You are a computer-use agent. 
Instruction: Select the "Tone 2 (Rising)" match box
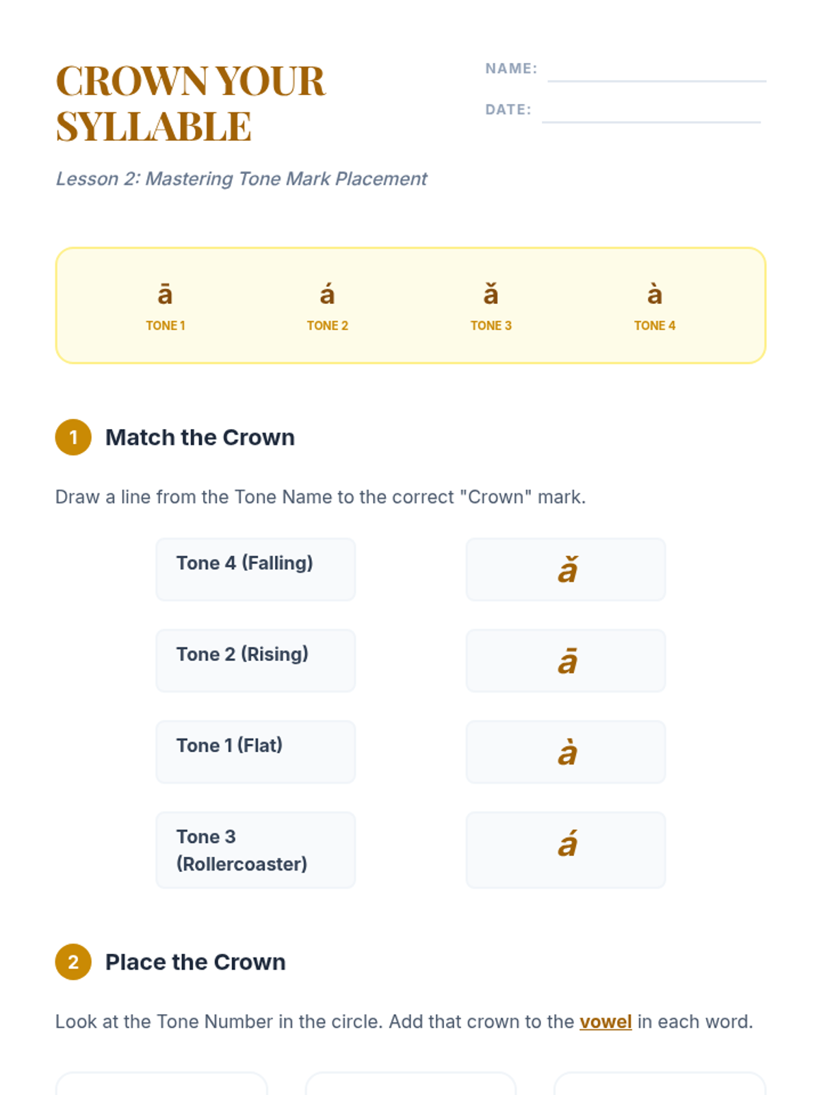pos(255,660)
